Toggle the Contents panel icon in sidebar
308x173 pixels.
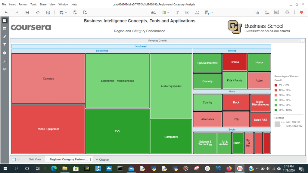click(5, 20)
